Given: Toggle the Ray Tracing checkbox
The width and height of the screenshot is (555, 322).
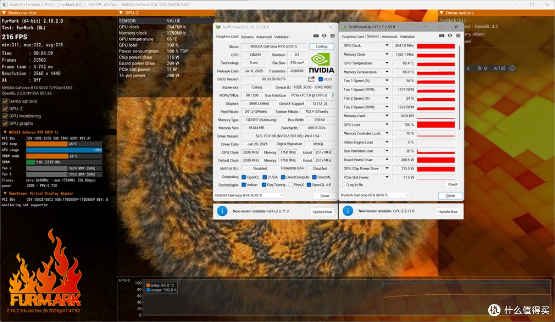Looking at the screenshot, I should click(264, 185).
